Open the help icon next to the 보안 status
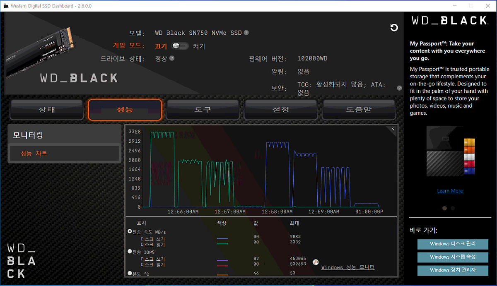The width and height of the screenshot is (497, 286). 399,88
